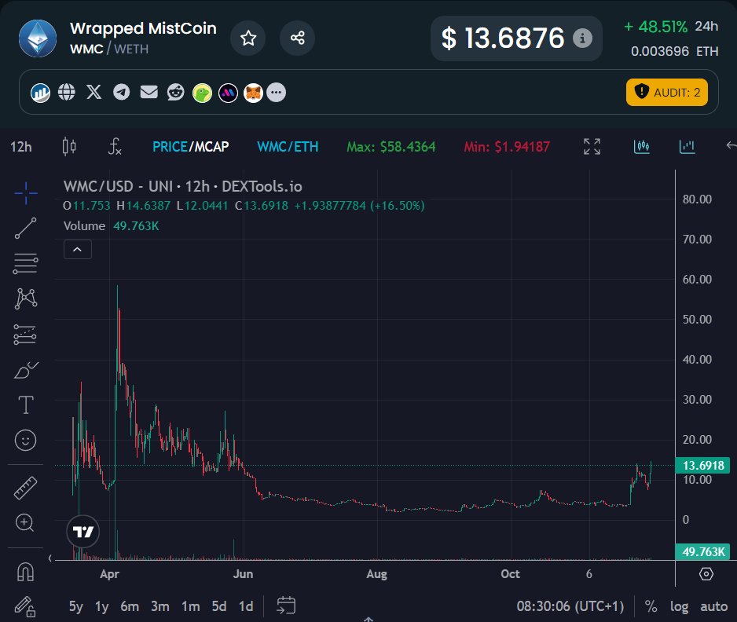Image resolution: width=737 pixels, height=622 pixels.
Task: Select the horizontal lines Fibonacci tool
Action: click(x=25, y=264)
